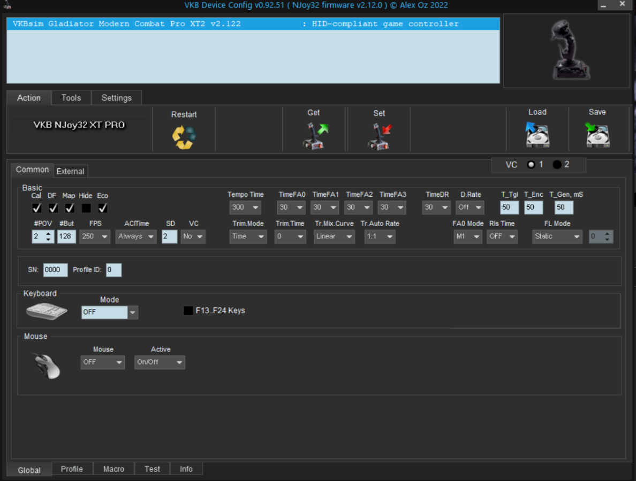The image size is (636, 481).
Task: Select the VKBsim Gladiator device entry
Action: click(253, 24)
